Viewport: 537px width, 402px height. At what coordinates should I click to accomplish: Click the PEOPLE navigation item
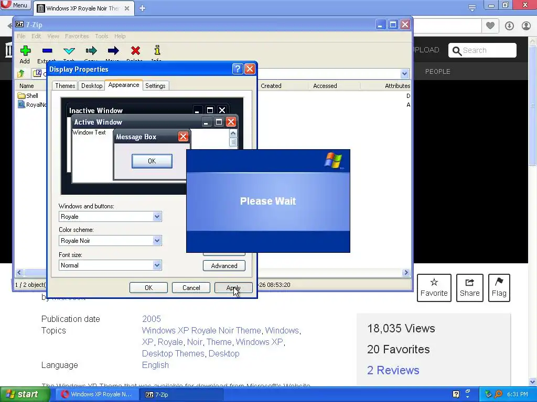pyautogui.click(x=438, y=71)
